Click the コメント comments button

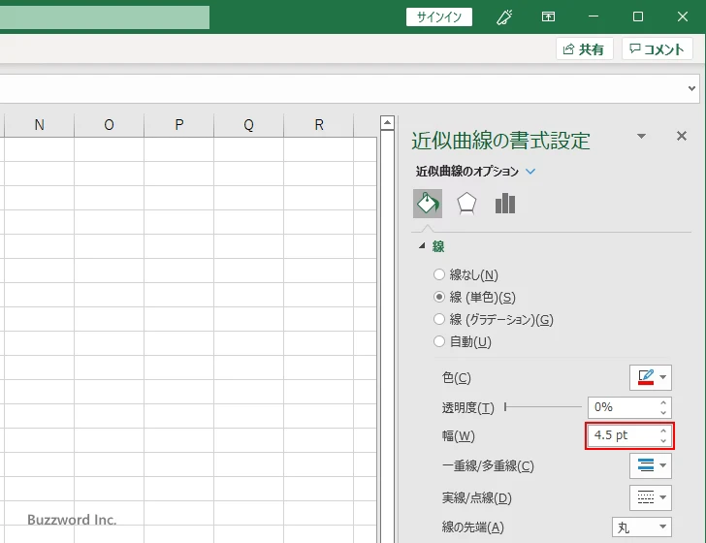pos(657,48)
